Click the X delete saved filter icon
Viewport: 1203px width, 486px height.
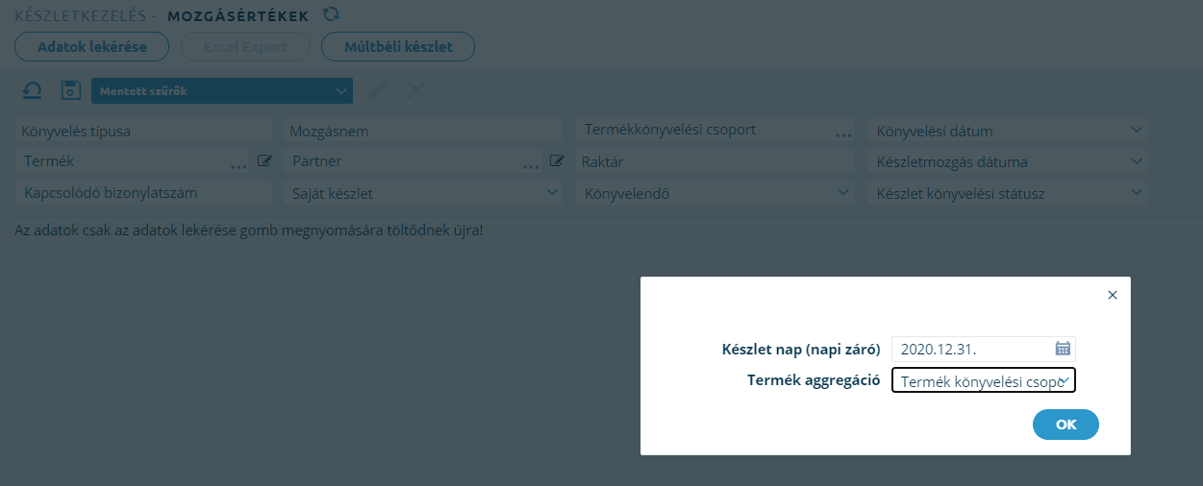pyautogui.click(x=416, y=90)
